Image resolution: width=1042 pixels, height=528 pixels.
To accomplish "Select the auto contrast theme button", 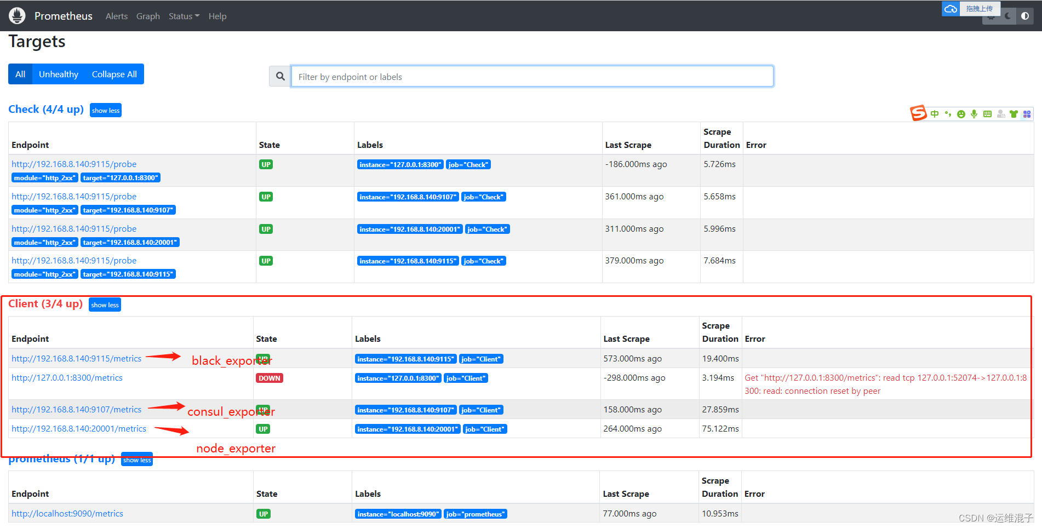I will coord(1025,16).
